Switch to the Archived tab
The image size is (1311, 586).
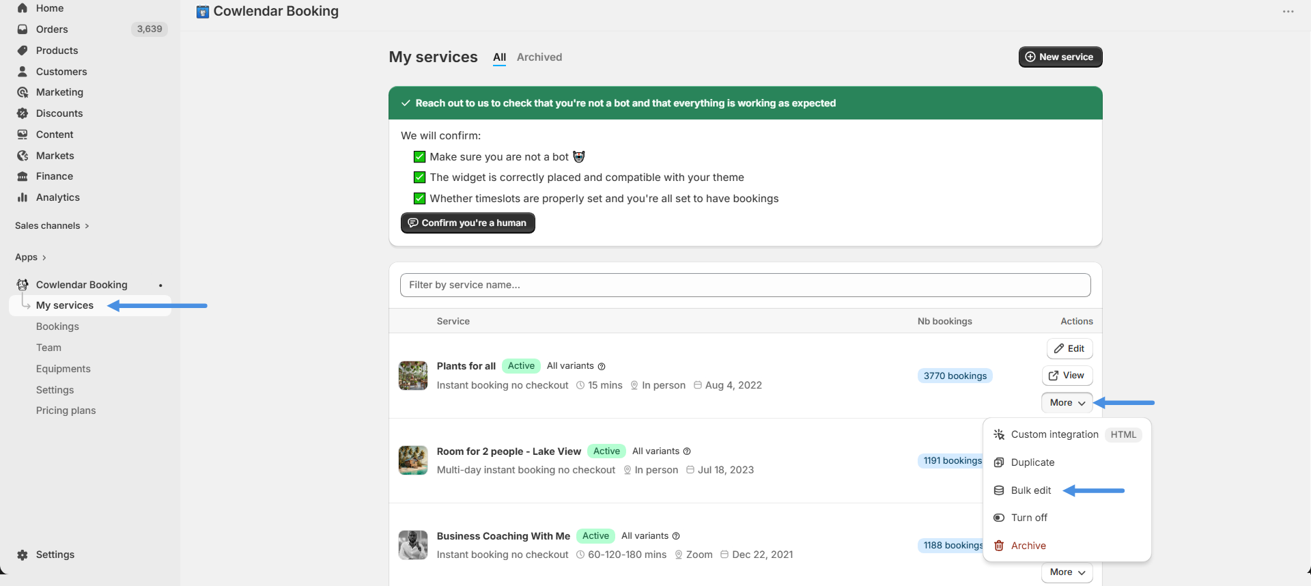point(539,57)
